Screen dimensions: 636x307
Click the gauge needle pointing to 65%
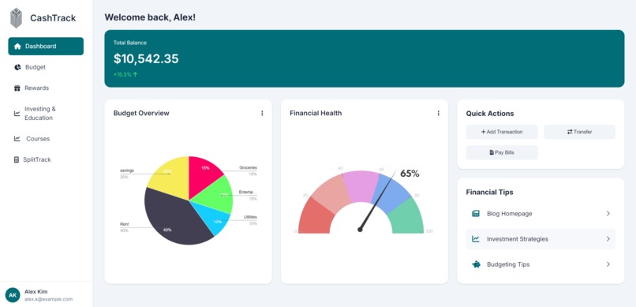pos(377,200)
